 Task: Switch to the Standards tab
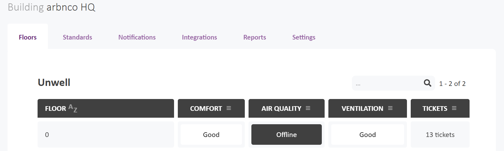[x=77, y=37]
